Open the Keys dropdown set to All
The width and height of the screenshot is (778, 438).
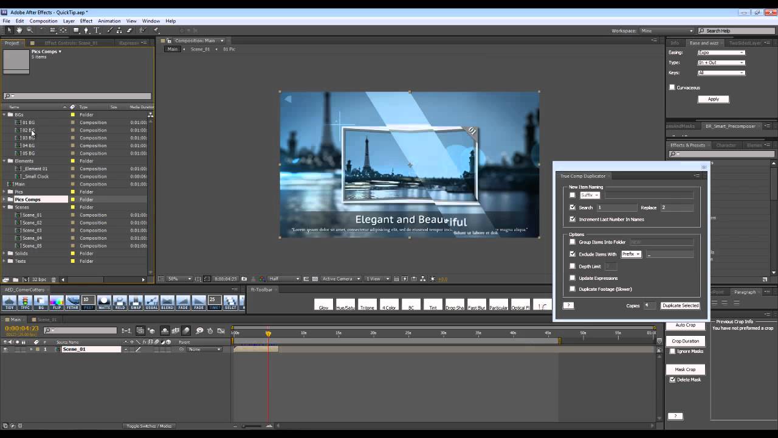pos(721,73)
